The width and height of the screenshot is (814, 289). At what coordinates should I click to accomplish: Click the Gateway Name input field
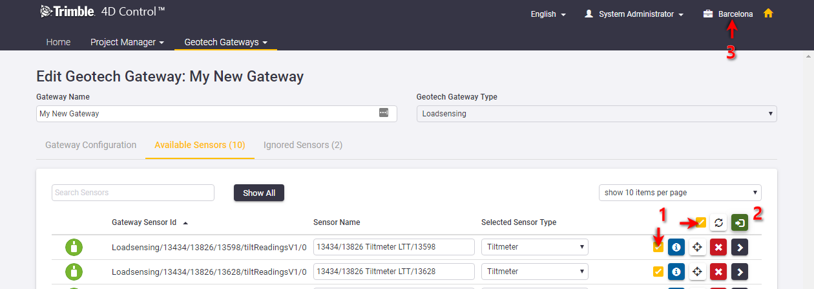tap(216, 114)
